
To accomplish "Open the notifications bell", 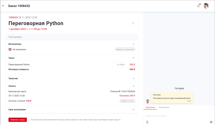I will point(198,6).
